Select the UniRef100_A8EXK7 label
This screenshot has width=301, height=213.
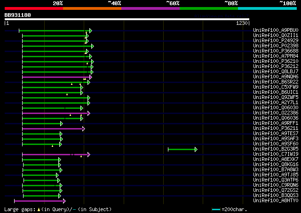pos(276,160)
